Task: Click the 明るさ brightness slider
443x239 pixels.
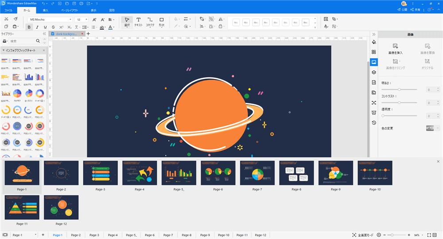Action: [x=399, y=90]
